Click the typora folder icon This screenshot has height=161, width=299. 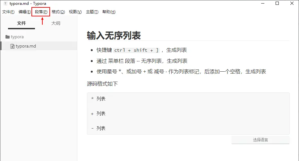coord(7,37)
